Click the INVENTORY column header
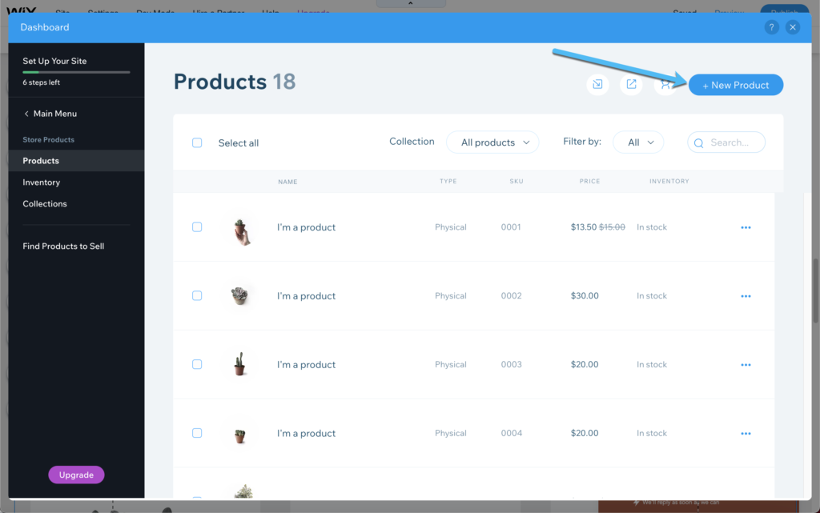 coord(669,182)
